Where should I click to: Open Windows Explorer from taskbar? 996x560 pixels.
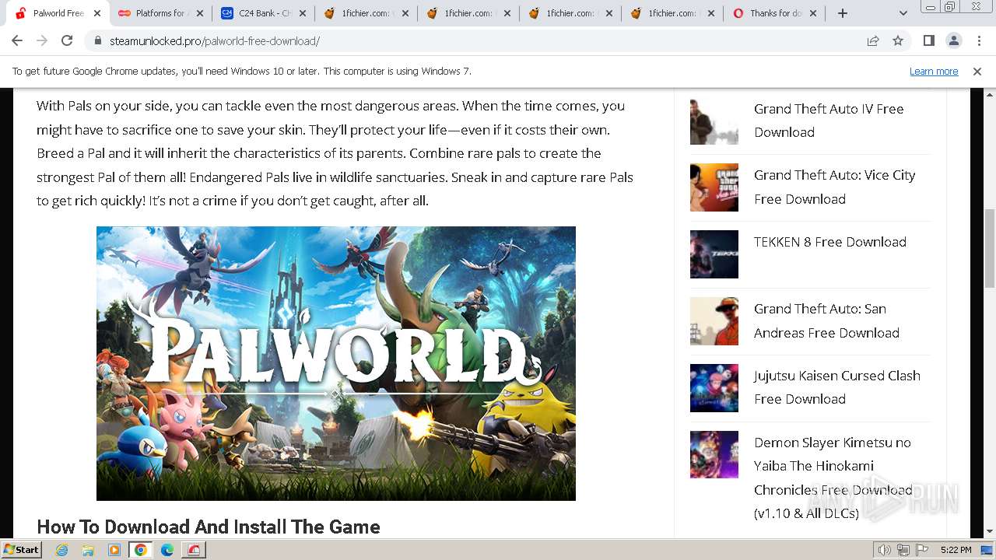tap(88, 550)
